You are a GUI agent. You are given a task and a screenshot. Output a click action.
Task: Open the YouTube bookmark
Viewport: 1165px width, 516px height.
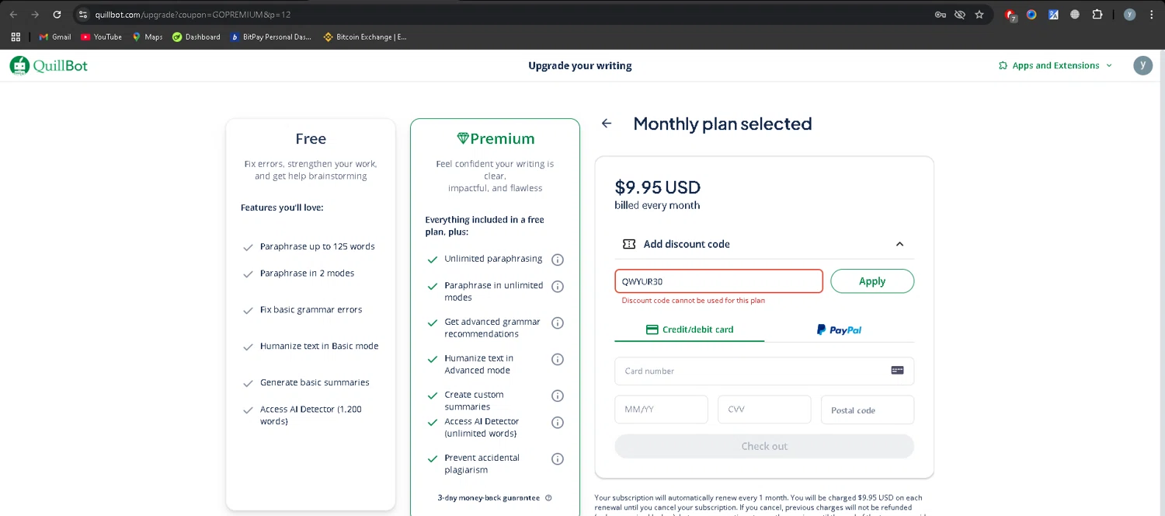[102, 37]
